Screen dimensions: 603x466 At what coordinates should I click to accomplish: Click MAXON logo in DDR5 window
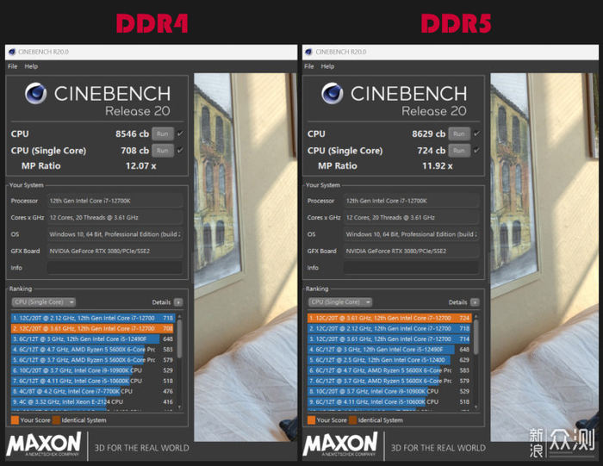[x=340, y=444]
